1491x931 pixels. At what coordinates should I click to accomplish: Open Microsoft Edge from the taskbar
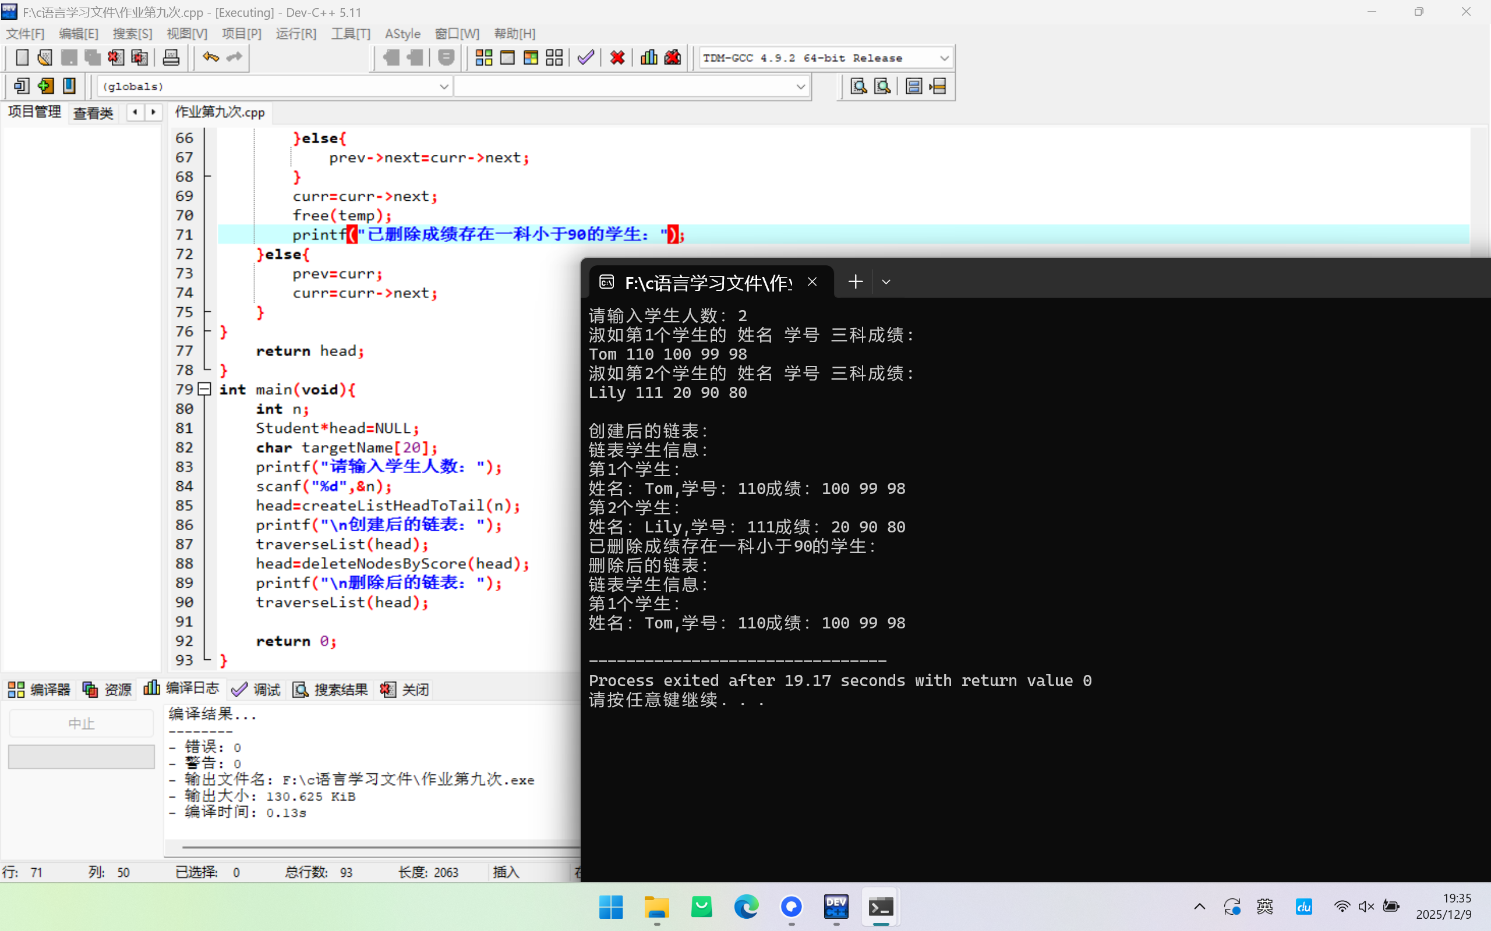click(x=746, y=907)
